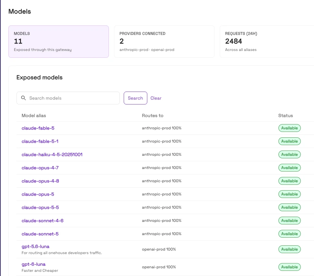Click 'For routing all onehouse developers traffic.' description
The image size is (314, 276).
pos(62,253)
